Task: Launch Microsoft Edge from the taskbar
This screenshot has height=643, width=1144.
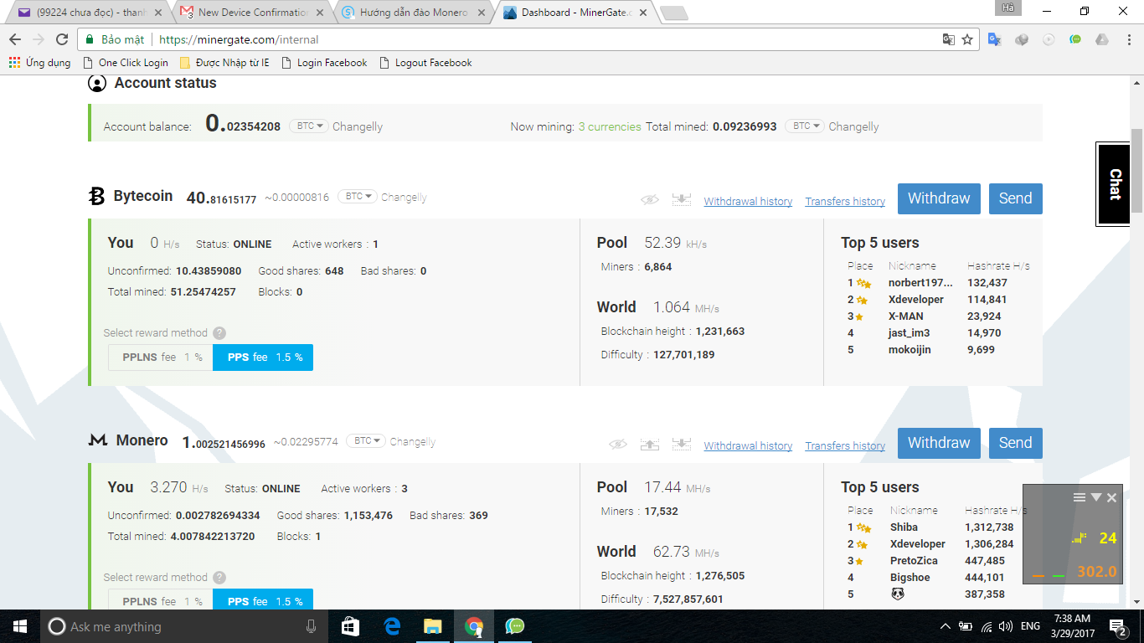Action: tap(392, 626)
